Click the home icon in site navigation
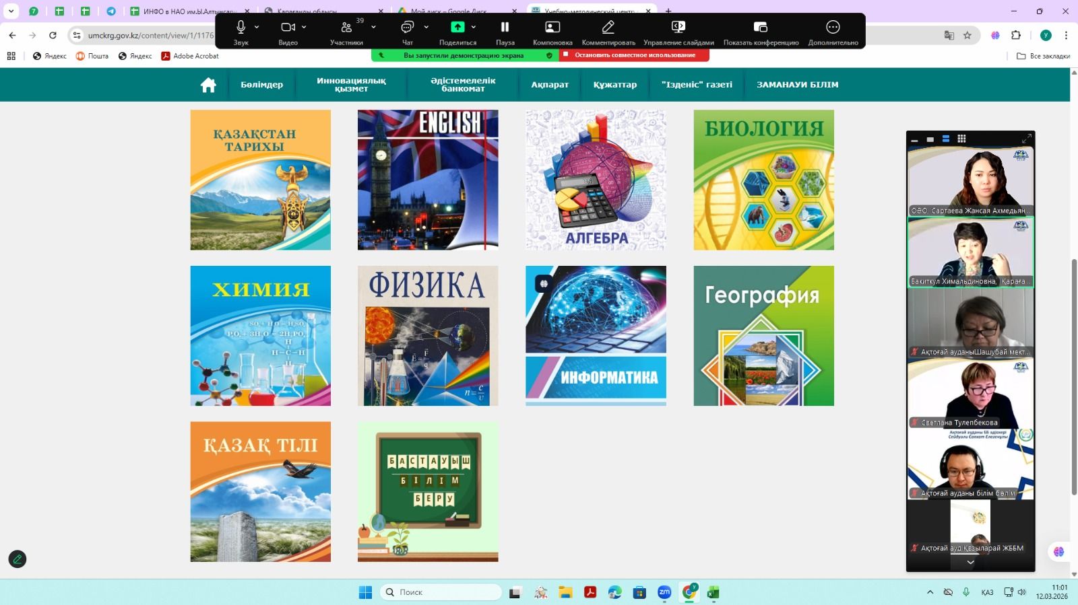 coord(208,85)
